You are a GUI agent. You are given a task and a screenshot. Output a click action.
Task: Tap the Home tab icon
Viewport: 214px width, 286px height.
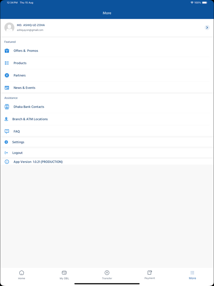click(x=22, y=273)
